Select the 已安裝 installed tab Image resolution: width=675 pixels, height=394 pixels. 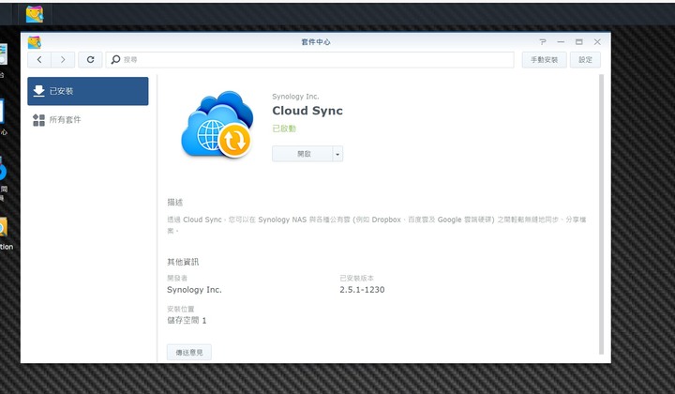tap(88, 91)
